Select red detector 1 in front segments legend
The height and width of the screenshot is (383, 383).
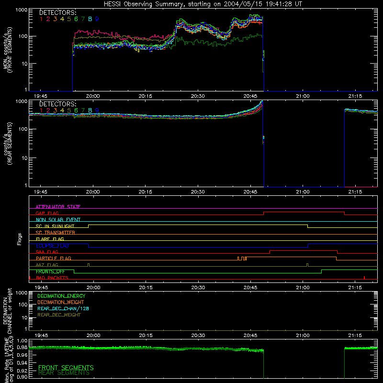tap(41, 19)
